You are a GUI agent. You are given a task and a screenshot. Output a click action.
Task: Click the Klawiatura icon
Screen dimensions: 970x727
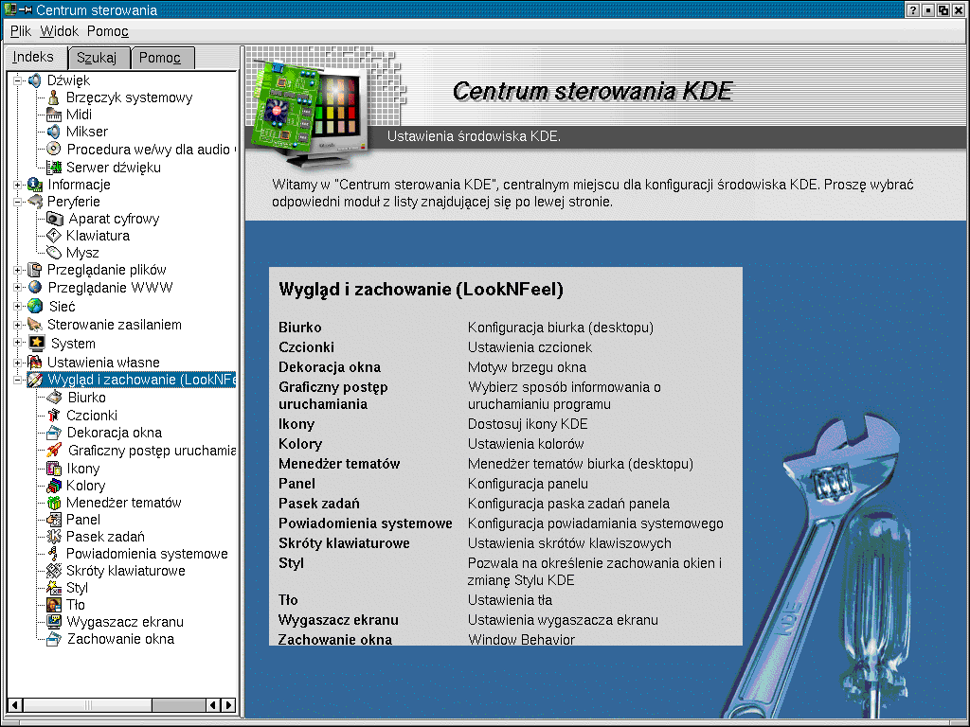tap(54, 236)
